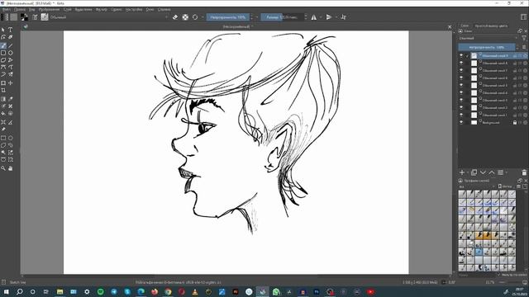
Task: Open the Фильтр menu
Action: pyautogui.click(x=101, y=9)
